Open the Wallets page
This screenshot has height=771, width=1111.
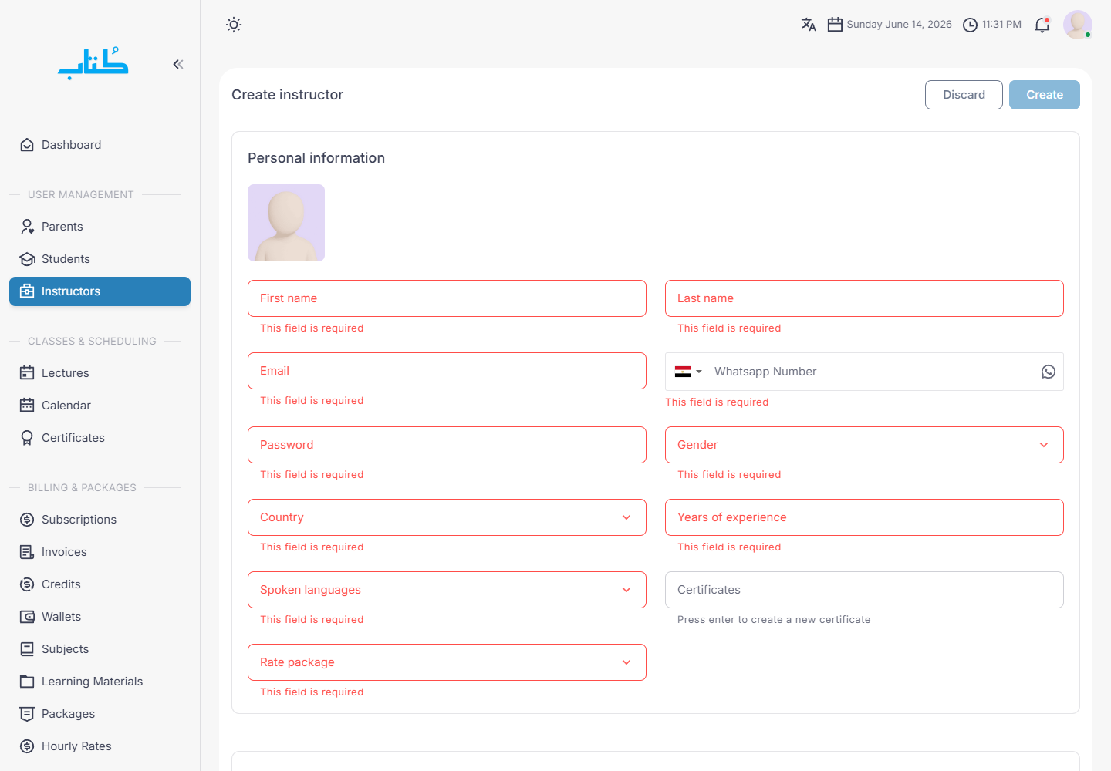pos(100,617)
